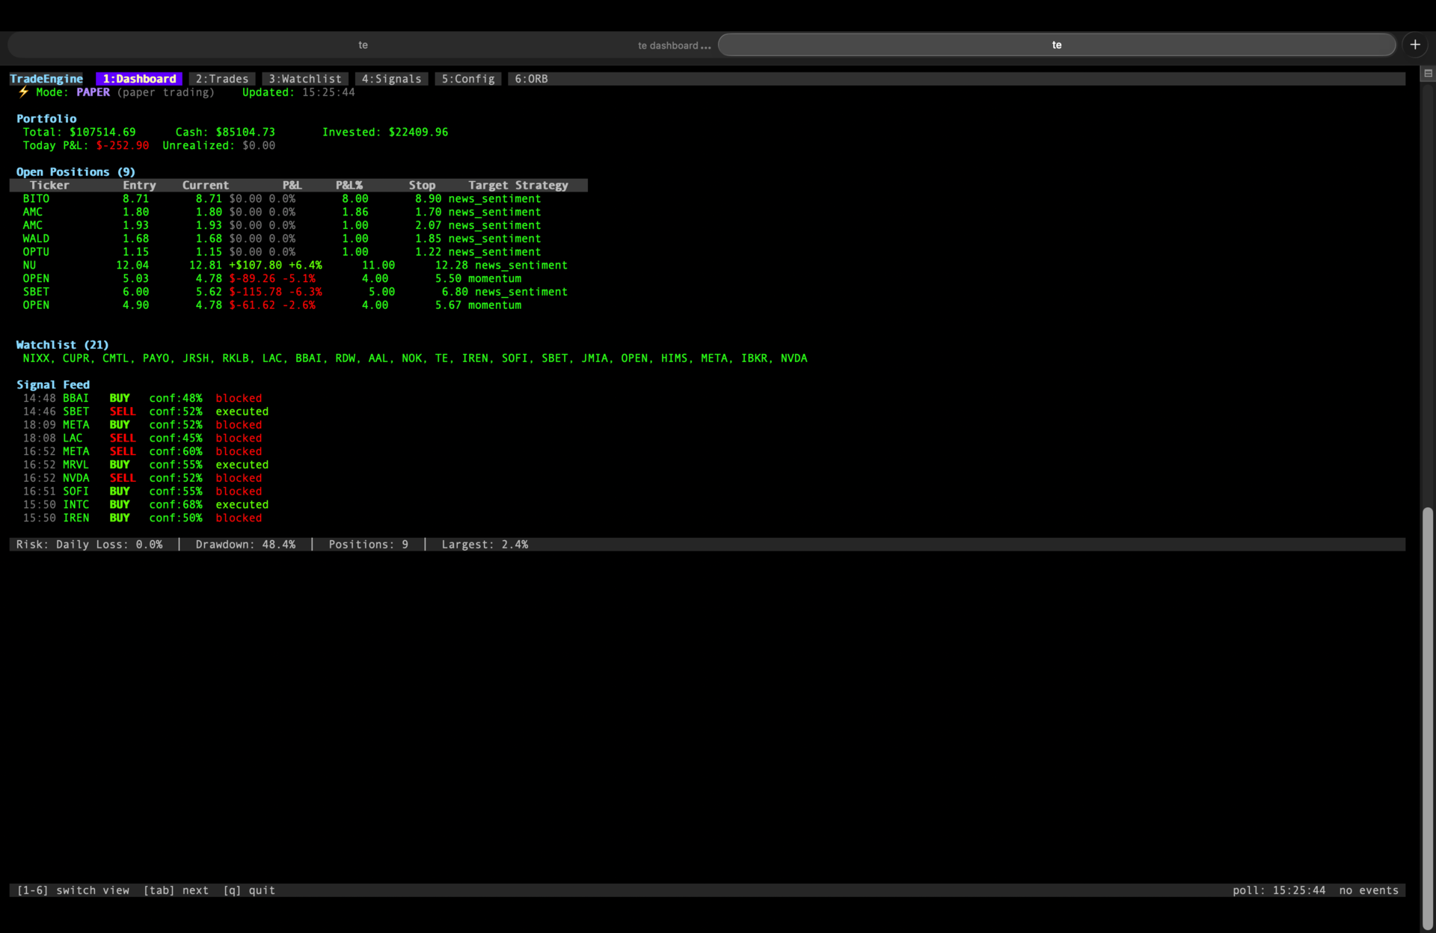
Task: Click the OPTU position row ticker
Action: (36, 251)
